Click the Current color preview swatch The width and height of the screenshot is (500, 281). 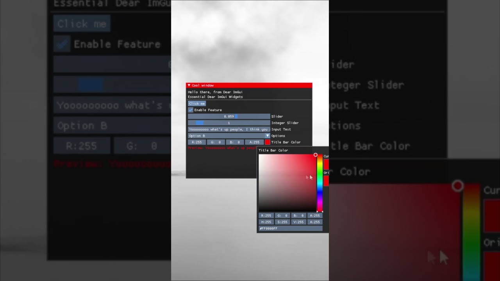click(327, 164)
